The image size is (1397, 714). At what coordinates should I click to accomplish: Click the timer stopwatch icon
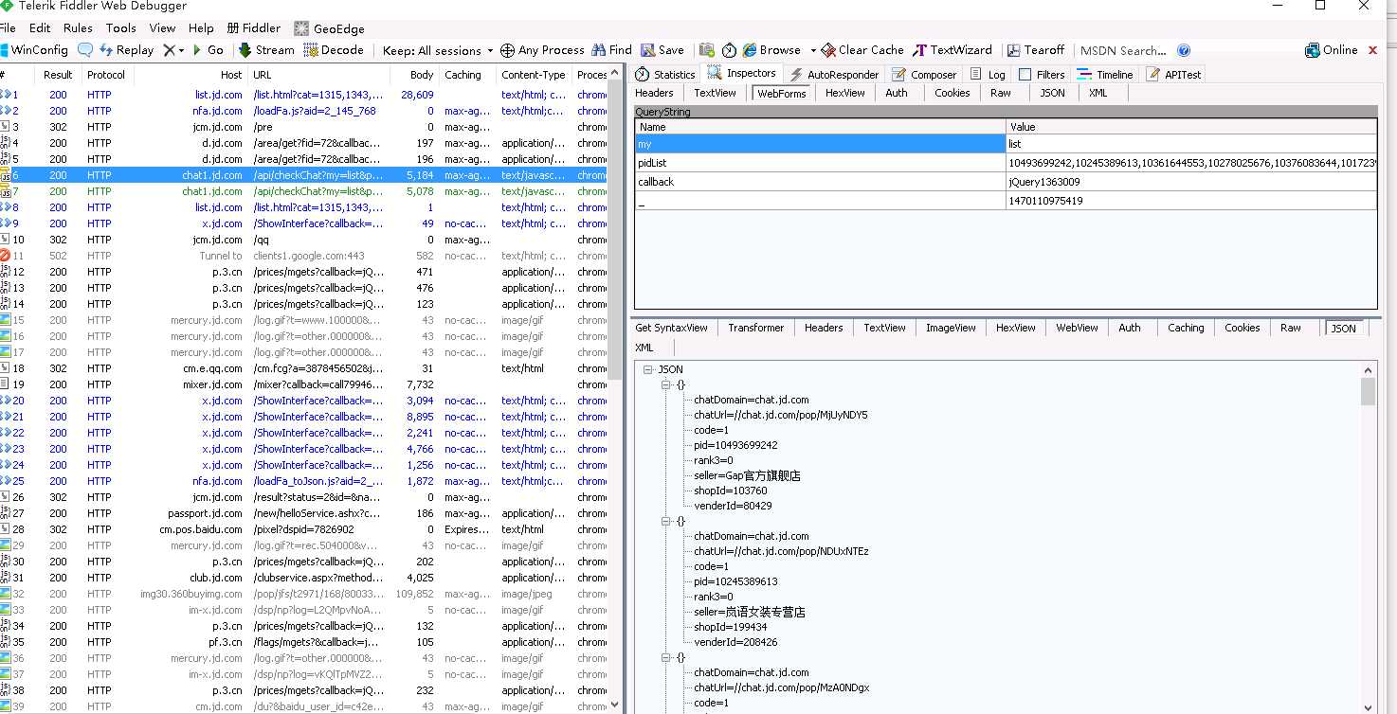(729, 50)
